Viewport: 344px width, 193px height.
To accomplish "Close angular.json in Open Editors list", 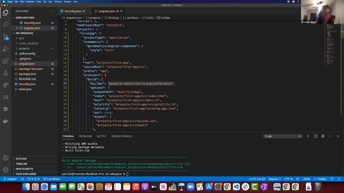I will point(17,28).
